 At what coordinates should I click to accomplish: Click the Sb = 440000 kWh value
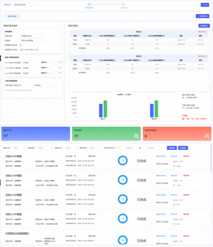(190, 98)
